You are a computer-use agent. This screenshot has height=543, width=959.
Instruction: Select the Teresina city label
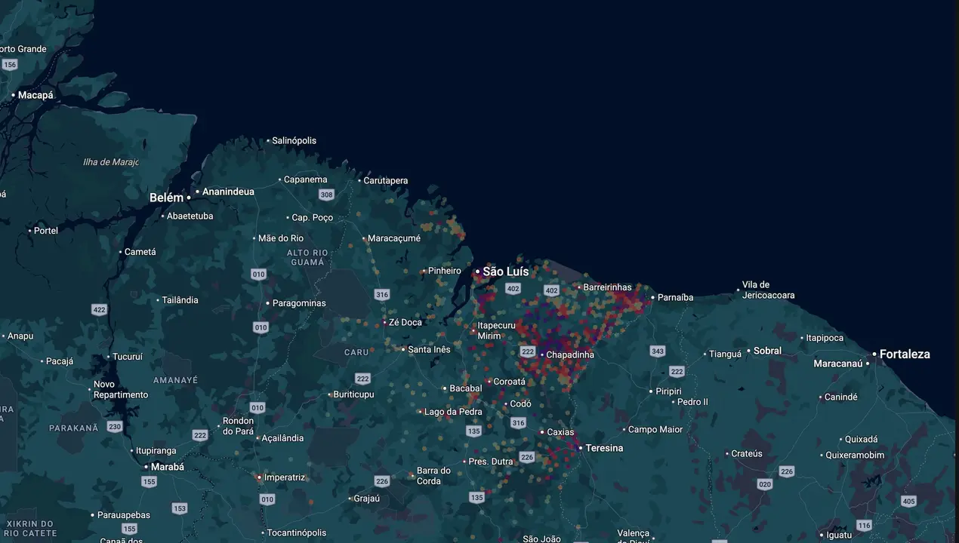[x=604, y=448]
